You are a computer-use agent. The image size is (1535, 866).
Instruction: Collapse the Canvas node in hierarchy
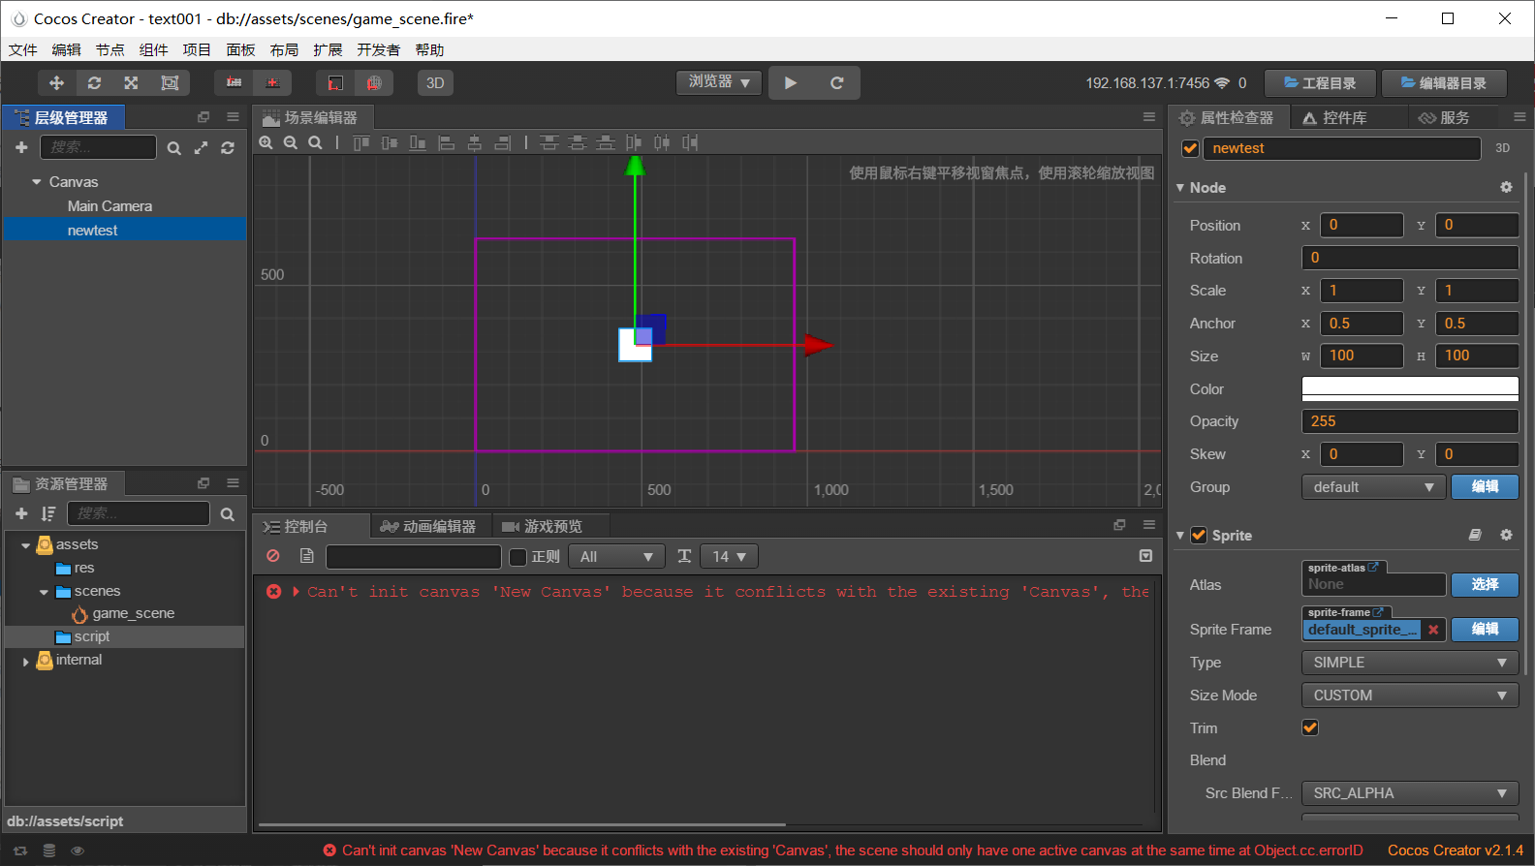click(37, 182)
